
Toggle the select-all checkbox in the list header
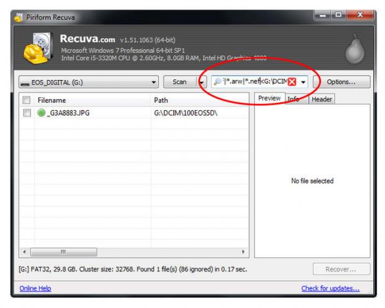pos(27,100)
